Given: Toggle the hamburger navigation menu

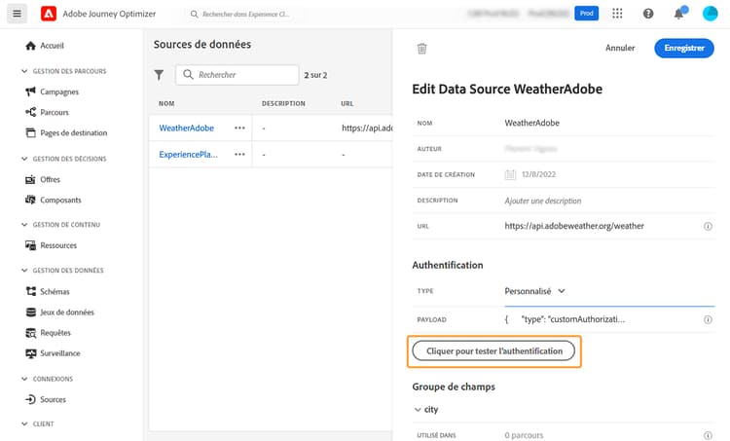Looking at the screenshot, I should [17, 14].
